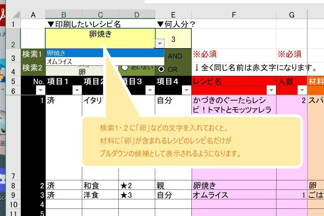Click the 人数 value 2 in row 7
324x216 pixels.
pos(292,105)
